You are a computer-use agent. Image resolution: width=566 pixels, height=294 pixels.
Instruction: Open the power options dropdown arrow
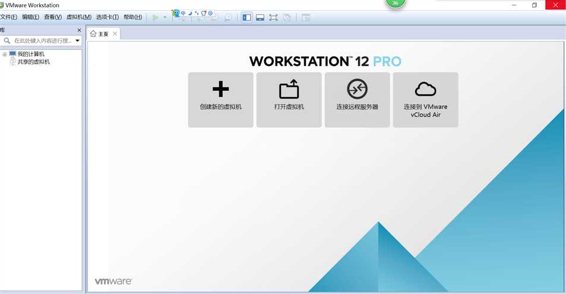pos(165,17)
